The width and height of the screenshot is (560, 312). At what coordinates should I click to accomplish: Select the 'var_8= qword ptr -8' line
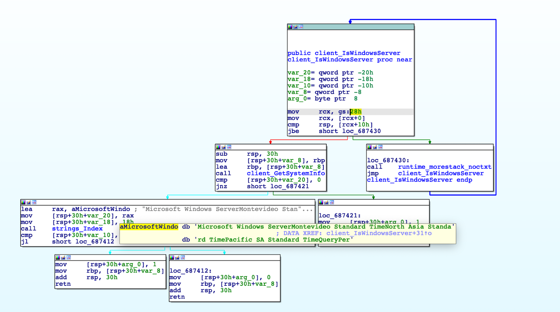tap(324, 92)
